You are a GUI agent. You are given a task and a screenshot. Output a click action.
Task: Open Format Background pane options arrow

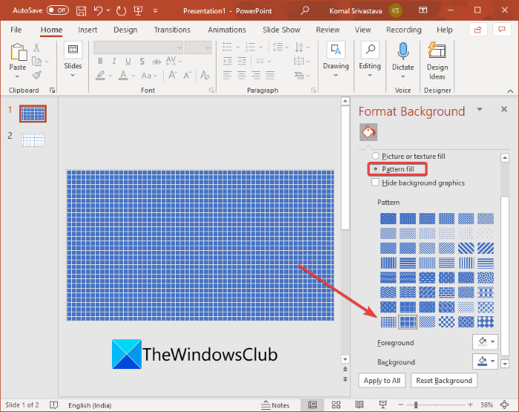[x=480, y=109]
